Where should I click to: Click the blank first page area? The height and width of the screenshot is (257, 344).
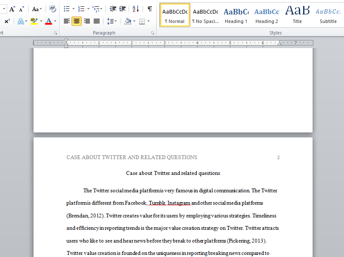(173, 90)
